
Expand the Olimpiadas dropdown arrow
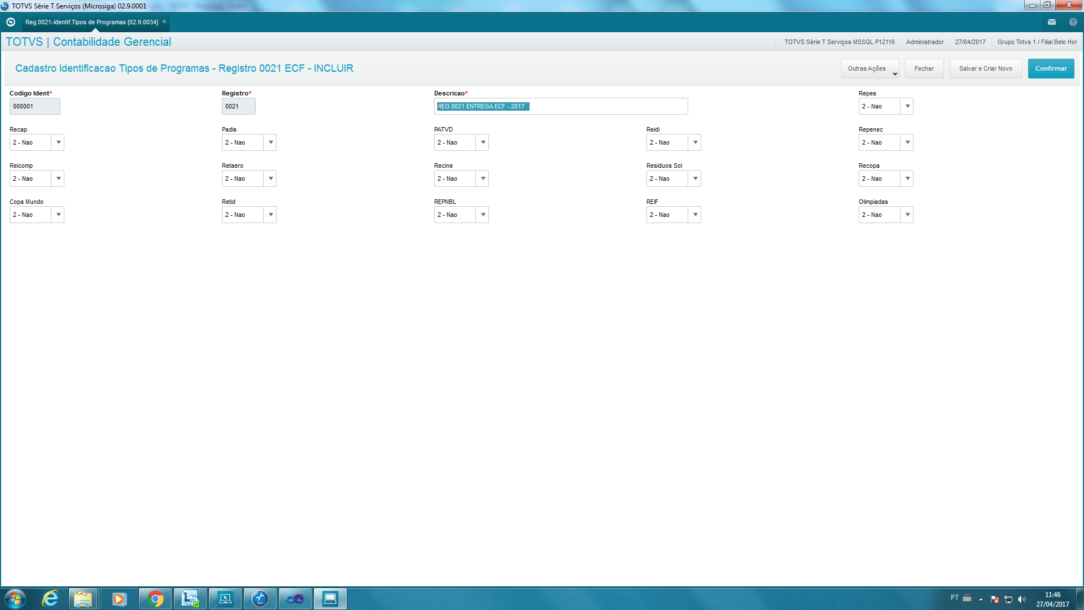907,215
